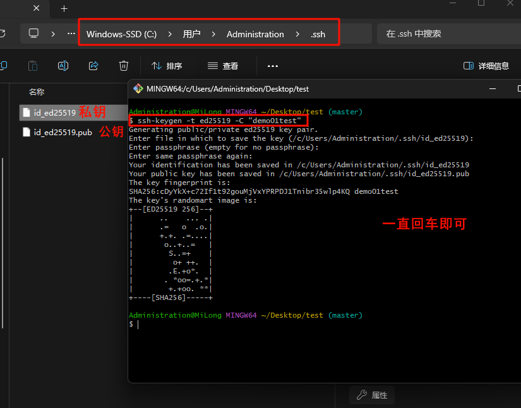Open a new File Explorer tab
521x408 pixels.
coord(64,9)
